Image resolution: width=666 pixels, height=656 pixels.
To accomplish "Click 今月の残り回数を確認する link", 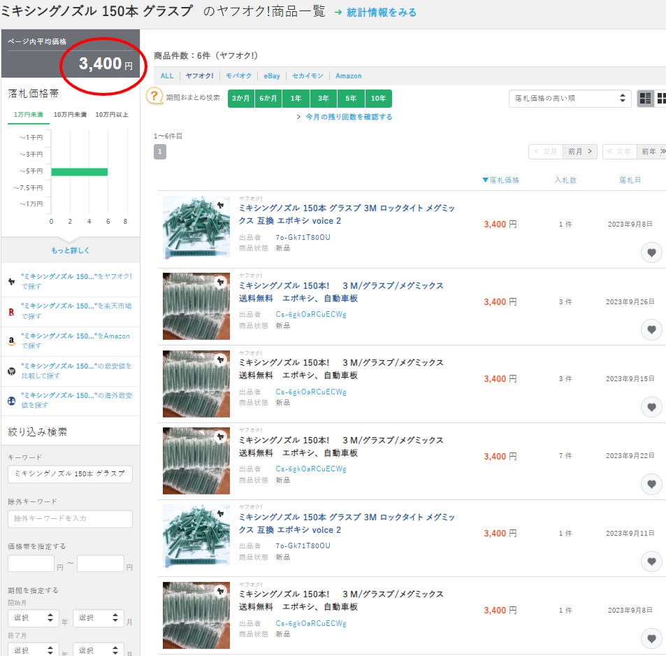I will point(348,117).
